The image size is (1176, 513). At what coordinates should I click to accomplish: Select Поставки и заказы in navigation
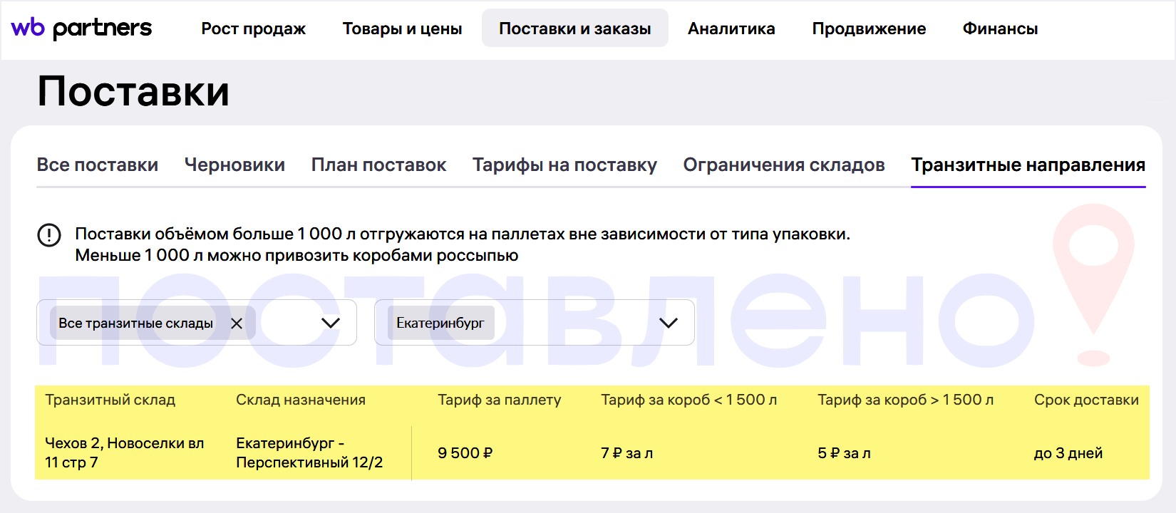point(574,28)
